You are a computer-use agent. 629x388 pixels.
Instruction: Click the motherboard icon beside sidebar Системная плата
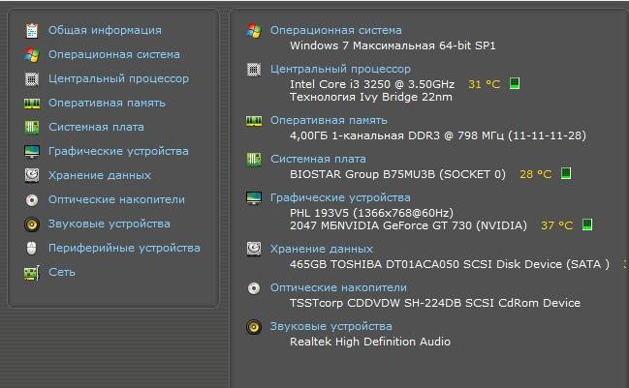pos(32,128)
